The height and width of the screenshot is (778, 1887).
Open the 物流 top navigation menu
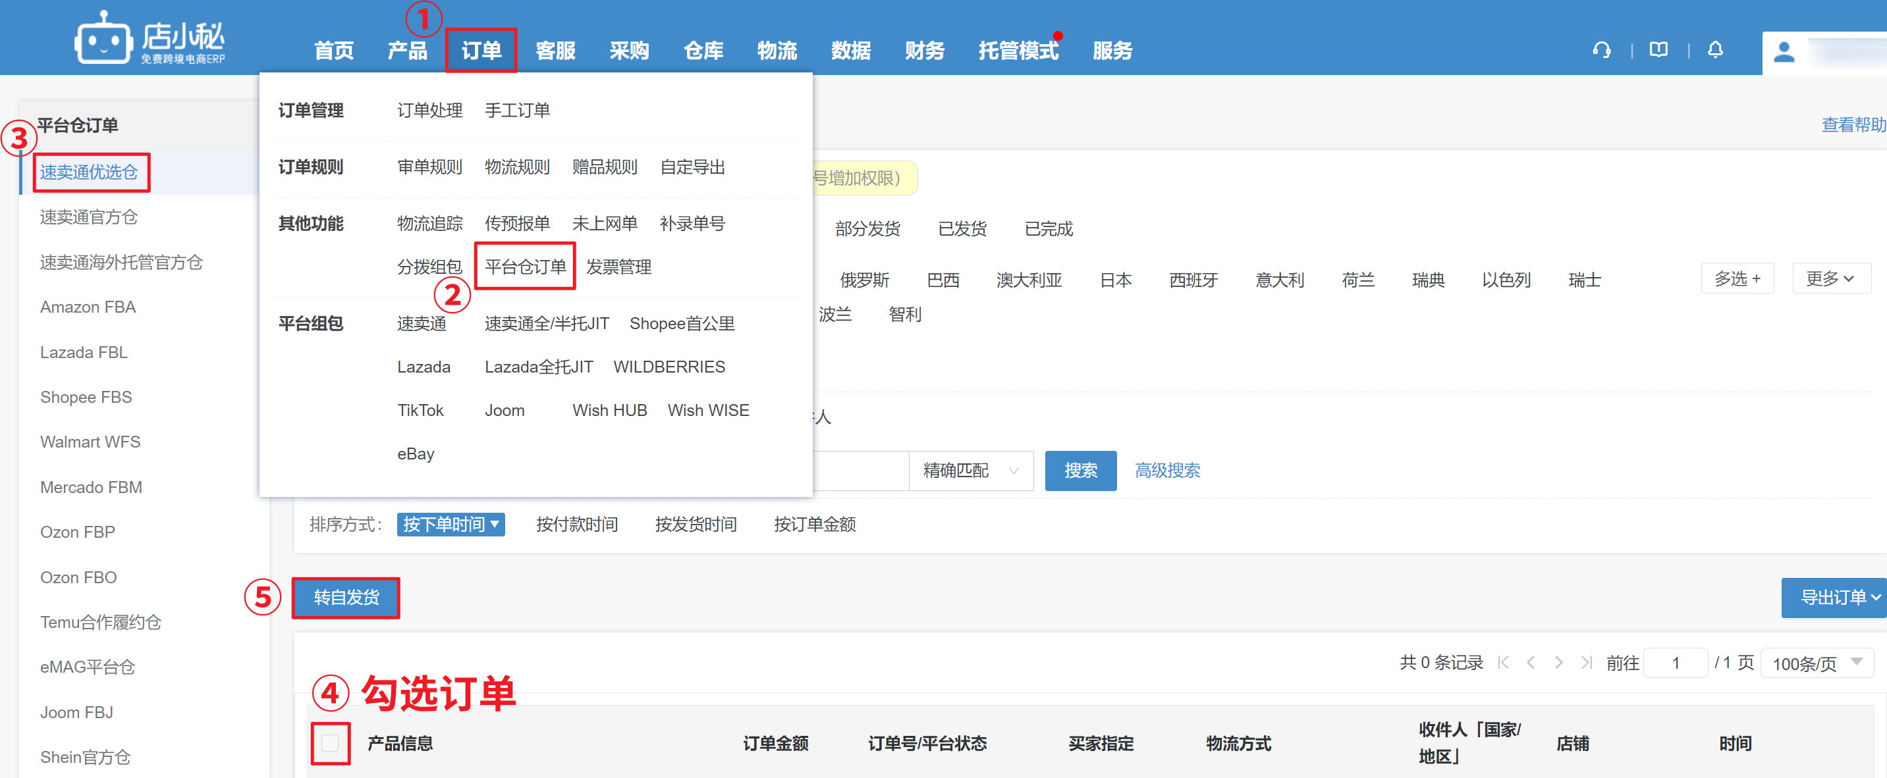(777, 51)
